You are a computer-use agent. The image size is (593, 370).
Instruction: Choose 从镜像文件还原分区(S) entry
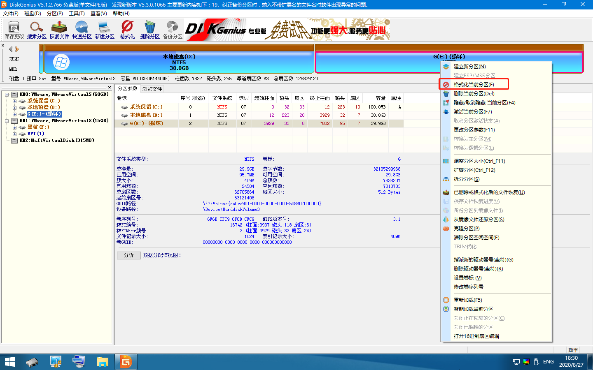pyautogui.click(x=496, y=219)
